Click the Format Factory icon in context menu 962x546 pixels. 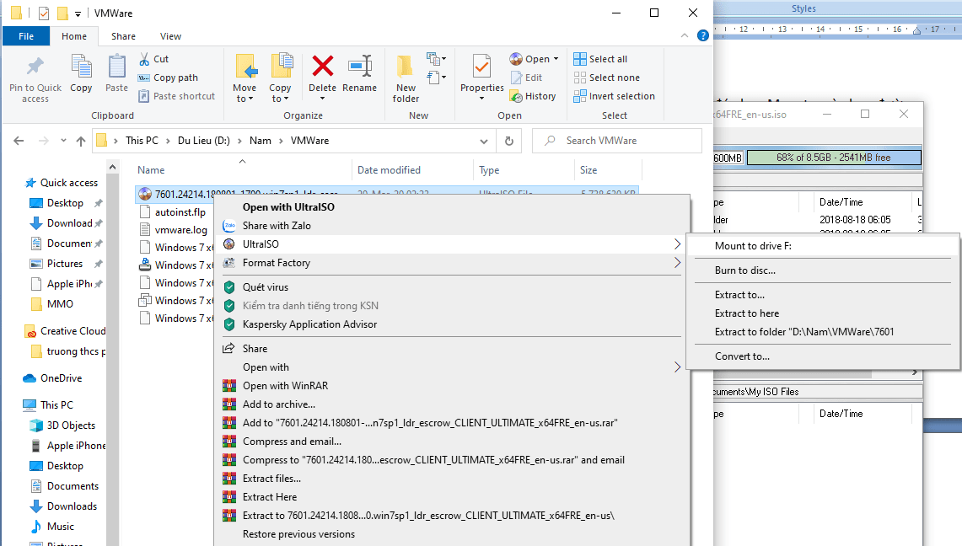(228, 263)
